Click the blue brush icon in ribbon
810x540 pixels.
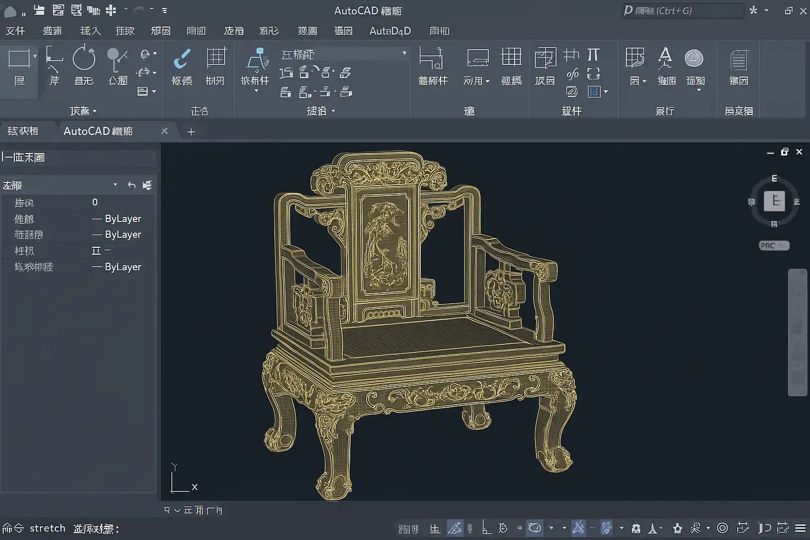pyautogui.click(x=182, y=59)
